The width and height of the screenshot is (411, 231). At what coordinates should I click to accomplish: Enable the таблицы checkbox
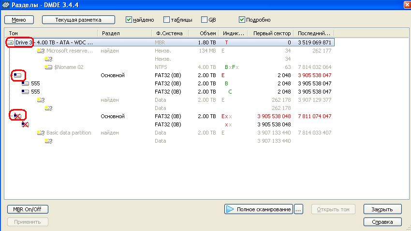(166, 20)
